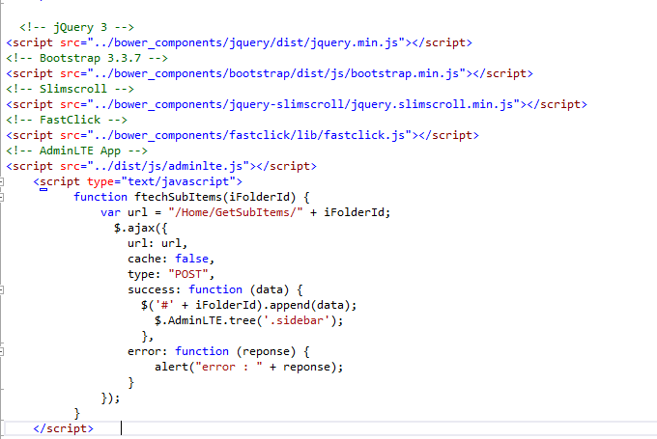Collapse the script type="text/javascript" block
This screenshot has width=657, height=439.
pyautogui.click(x=2, y=181)
